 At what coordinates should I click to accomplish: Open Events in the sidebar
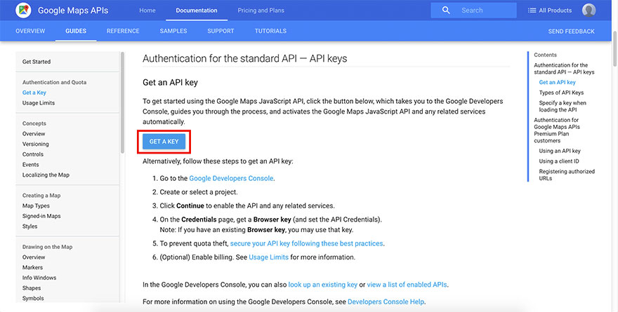(x=30, y=165)
